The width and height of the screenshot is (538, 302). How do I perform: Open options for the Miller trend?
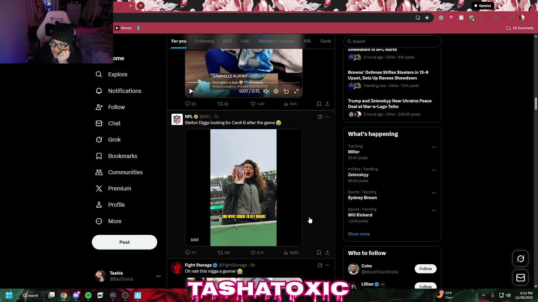[x=434, y=147]
